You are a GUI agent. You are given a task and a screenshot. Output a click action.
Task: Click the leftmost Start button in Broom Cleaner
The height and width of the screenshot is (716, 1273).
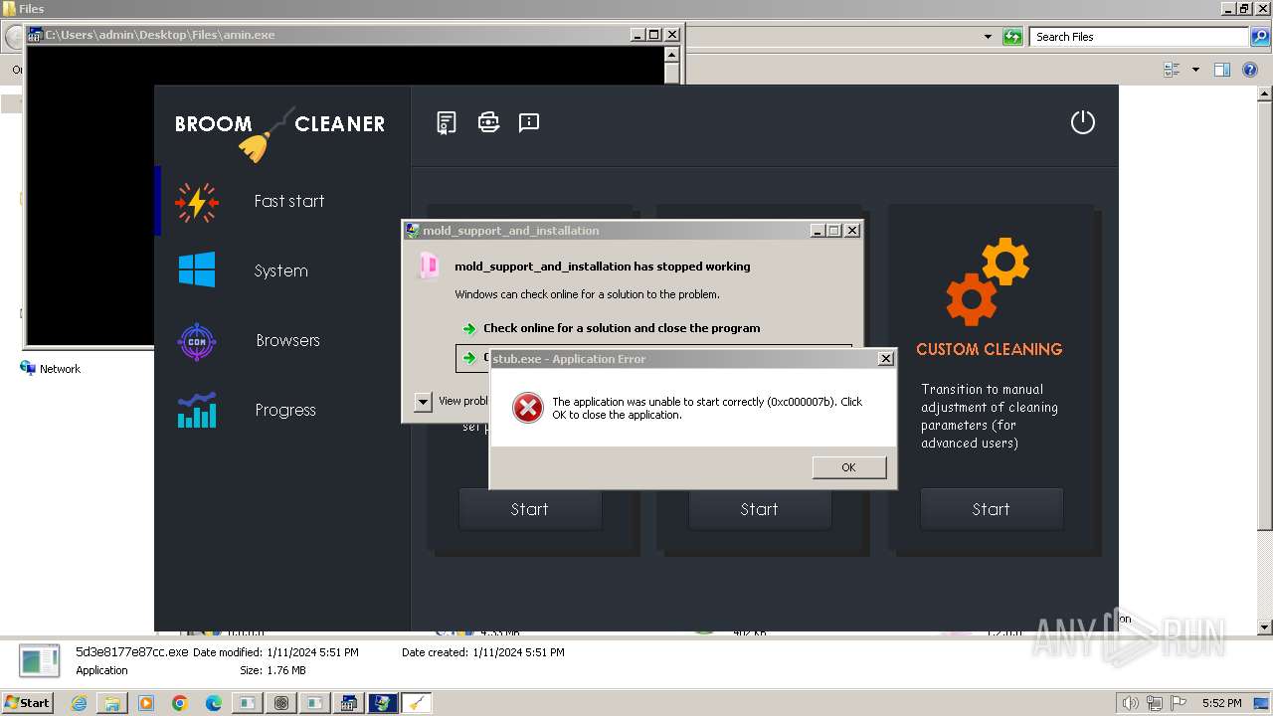(x=530, y=509)
